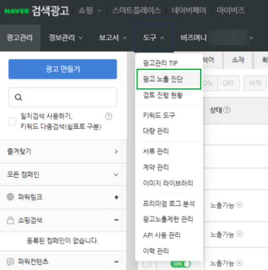Click the speech bubble icon beside 파워컨텐츠

pyautogui.click(x=10, y=262)
